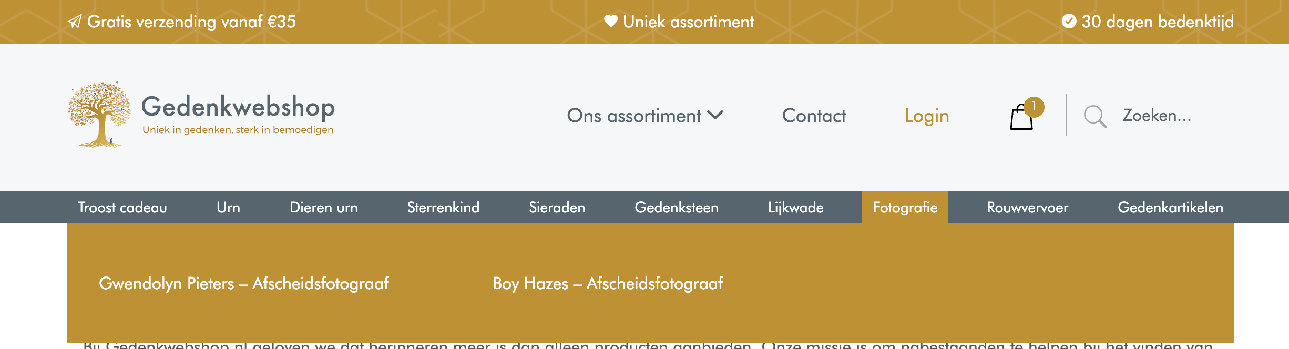Go to the Contact page
This screenshot has height=349, width=1289.
814,116
